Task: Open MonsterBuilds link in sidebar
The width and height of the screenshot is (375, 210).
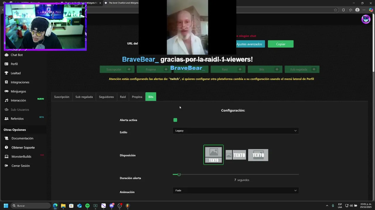Action: (21, 157)
